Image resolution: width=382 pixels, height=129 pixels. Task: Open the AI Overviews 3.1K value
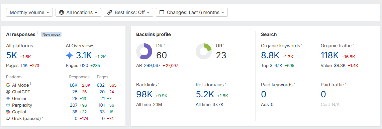(84, 56)
